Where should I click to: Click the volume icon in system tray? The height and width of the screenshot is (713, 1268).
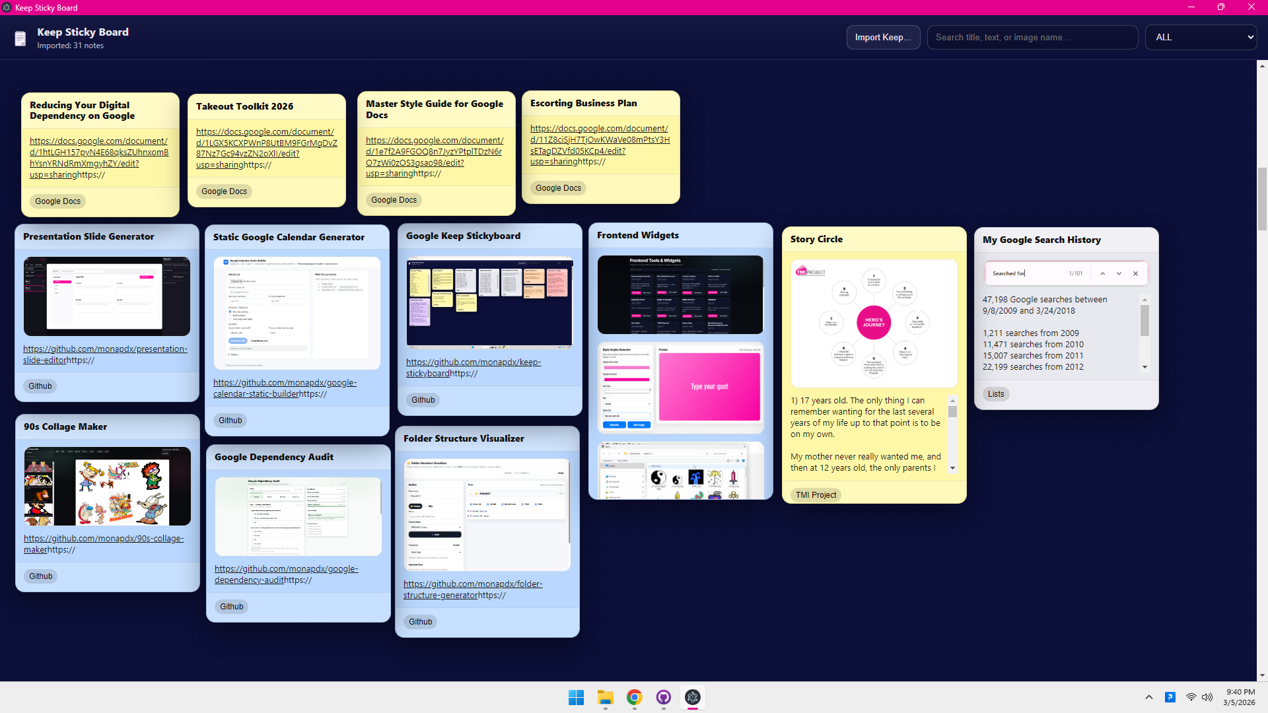1207,697
